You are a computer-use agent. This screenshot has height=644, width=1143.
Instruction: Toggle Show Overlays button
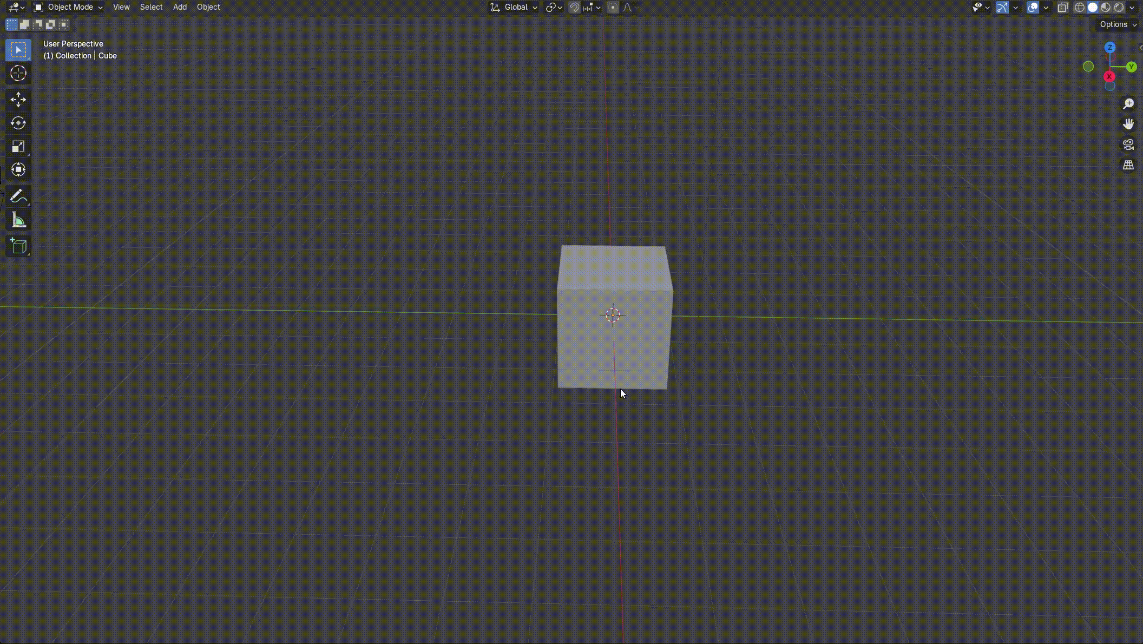1033,7
